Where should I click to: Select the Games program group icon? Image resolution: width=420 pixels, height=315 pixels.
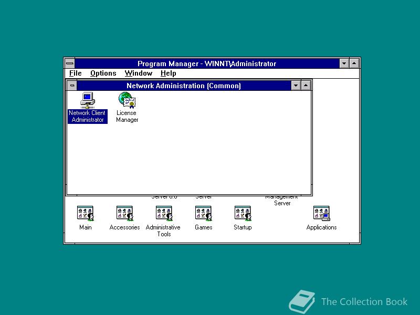(x=203, y=213)
